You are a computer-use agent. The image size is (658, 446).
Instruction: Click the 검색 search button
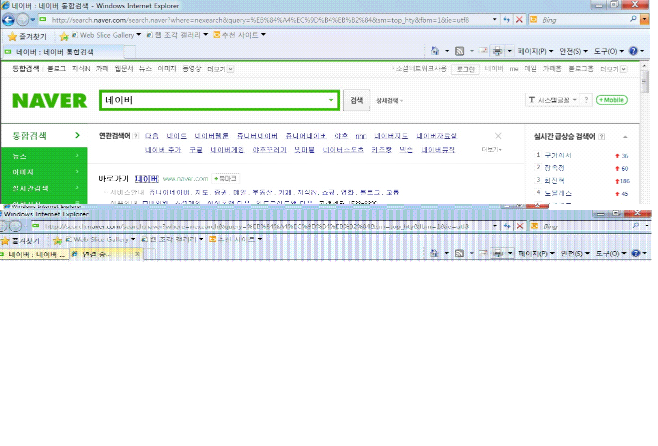[356, 100]
